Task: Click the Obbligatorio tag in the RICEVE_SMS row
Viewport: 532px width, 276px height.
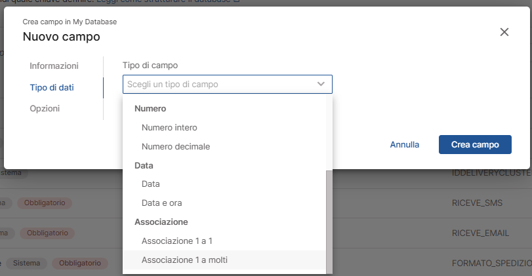Action: pyautogui.click(x=44, y=203)
